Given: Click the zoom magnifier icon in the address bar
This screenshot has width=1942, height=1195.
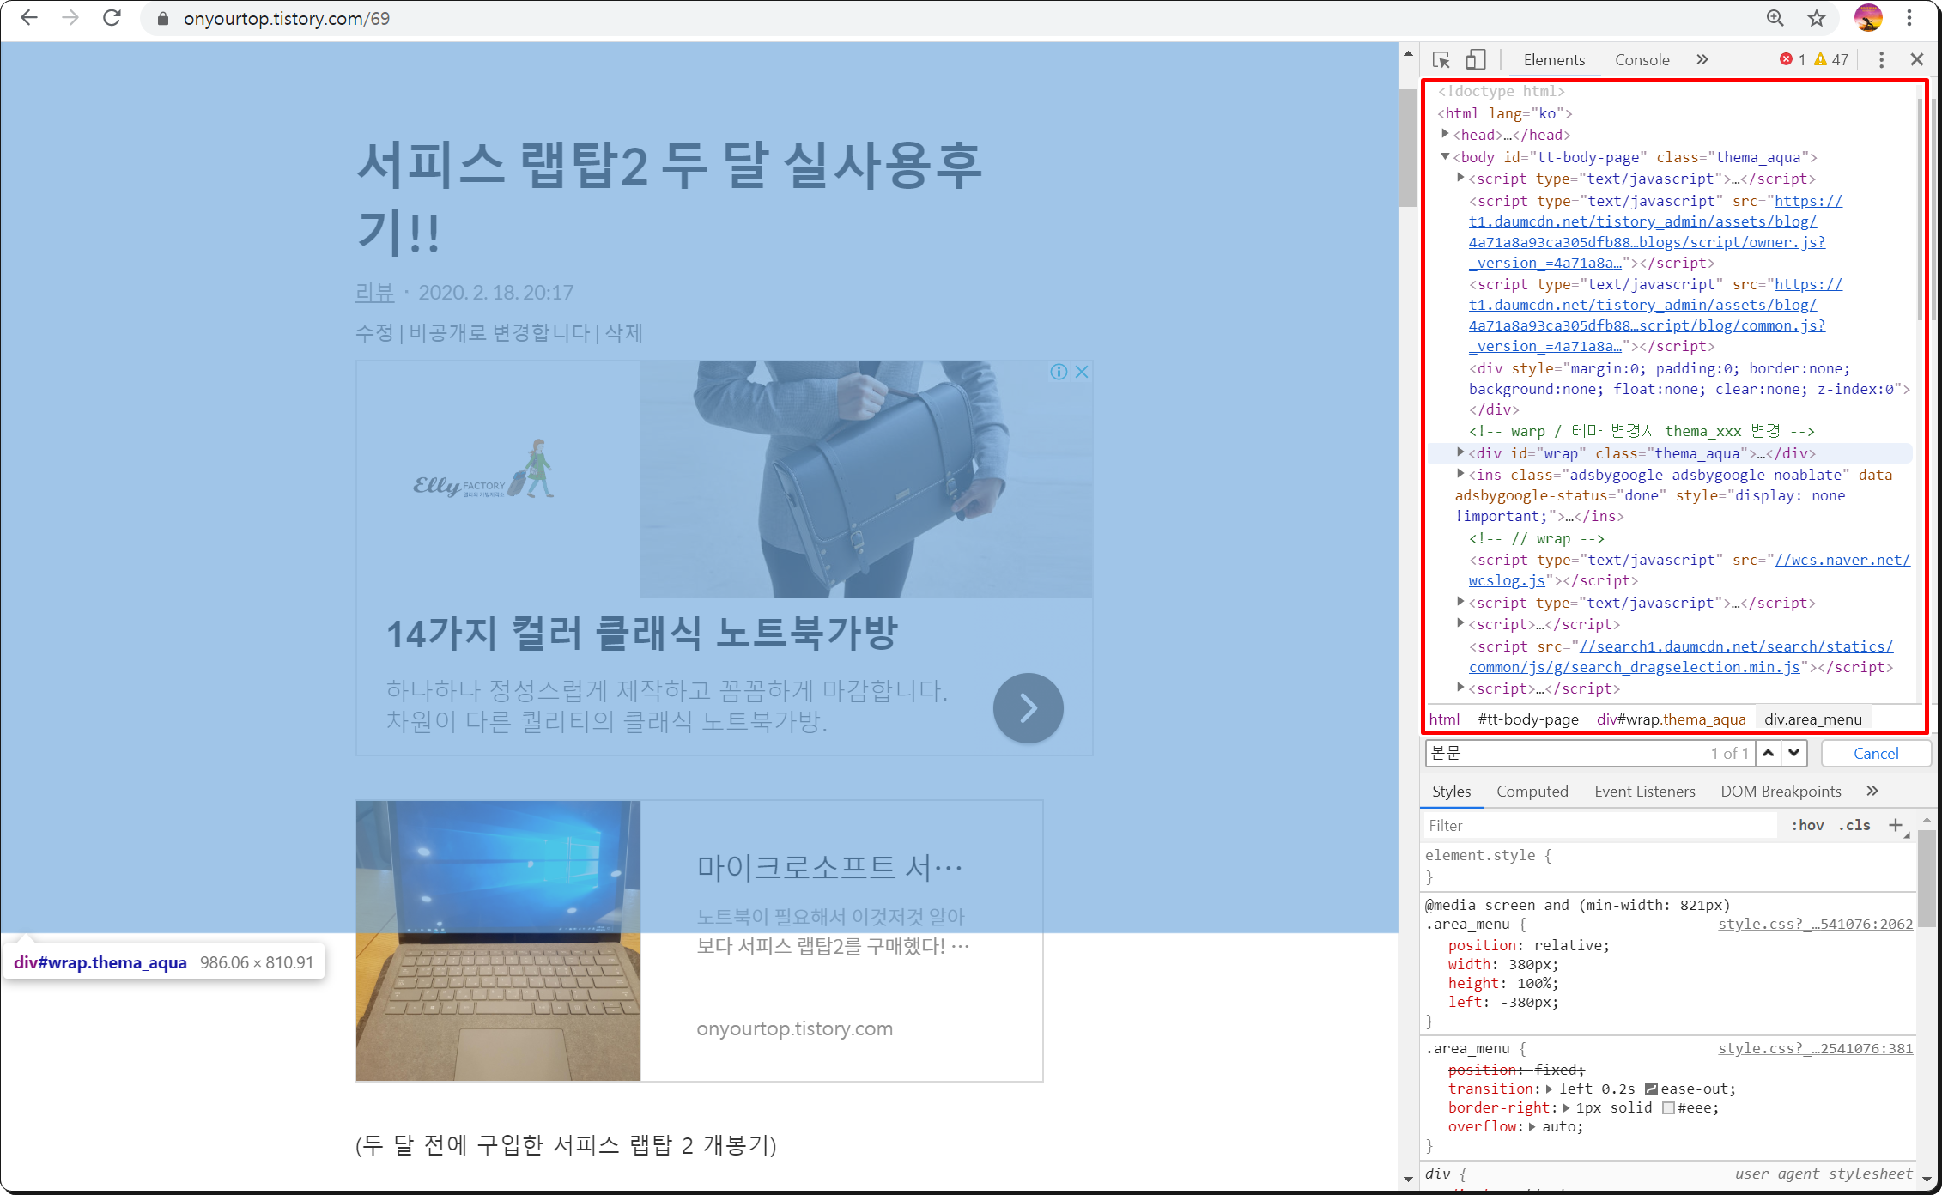Looking at the screenshot, I should click(1775, 18).
